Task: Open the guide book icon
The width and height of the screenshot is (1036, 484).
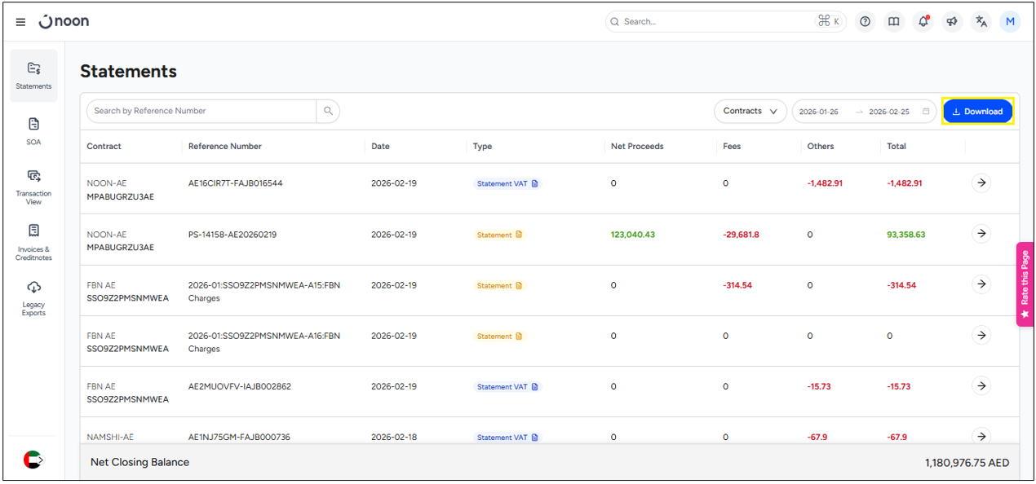Action: click(x=894, y=22)
